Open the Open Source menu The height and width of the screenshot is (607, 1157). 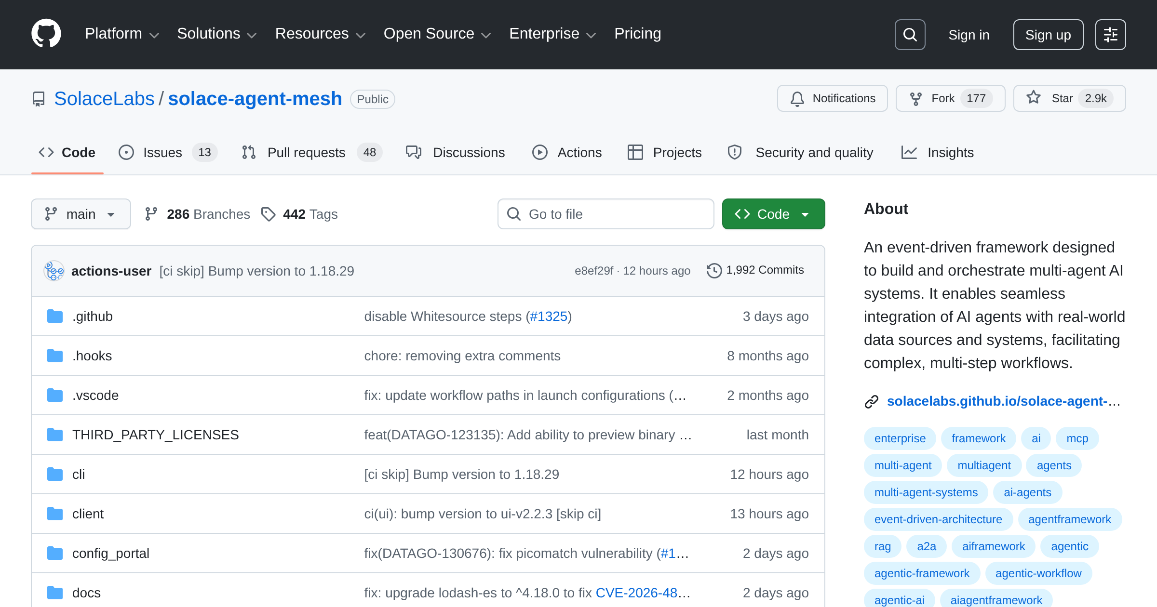click(x=437, y=34)
